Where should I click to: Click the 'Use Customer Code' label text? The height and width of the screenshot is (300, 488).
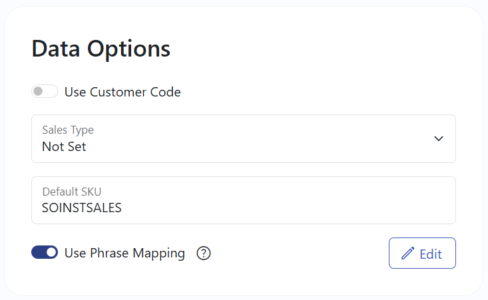tap(122, 92)
